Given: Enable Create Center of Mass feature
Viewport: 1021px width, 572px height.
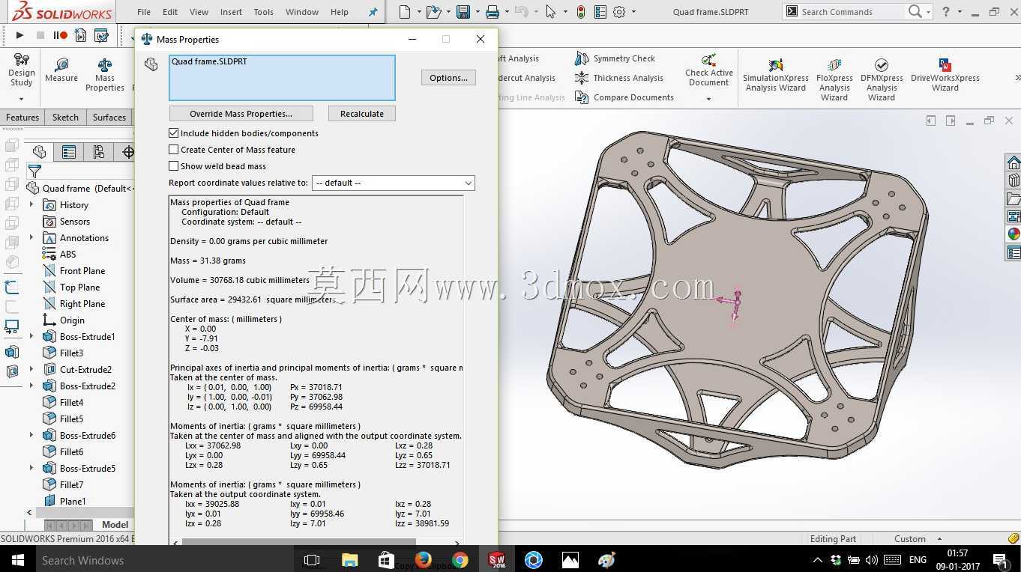Looking at the screenshot, I should pyautogui.click(x=174, y=150).
